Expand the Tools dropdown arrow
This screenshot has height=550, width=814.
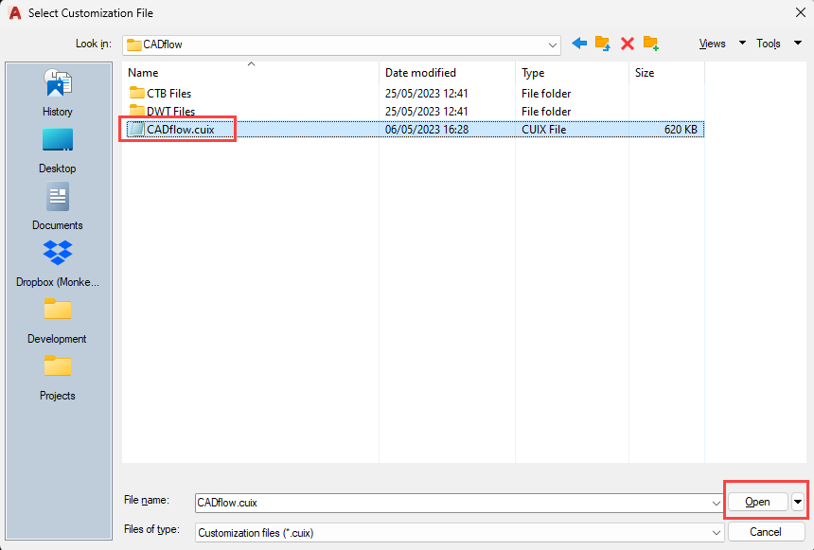[x=798, y=44]
